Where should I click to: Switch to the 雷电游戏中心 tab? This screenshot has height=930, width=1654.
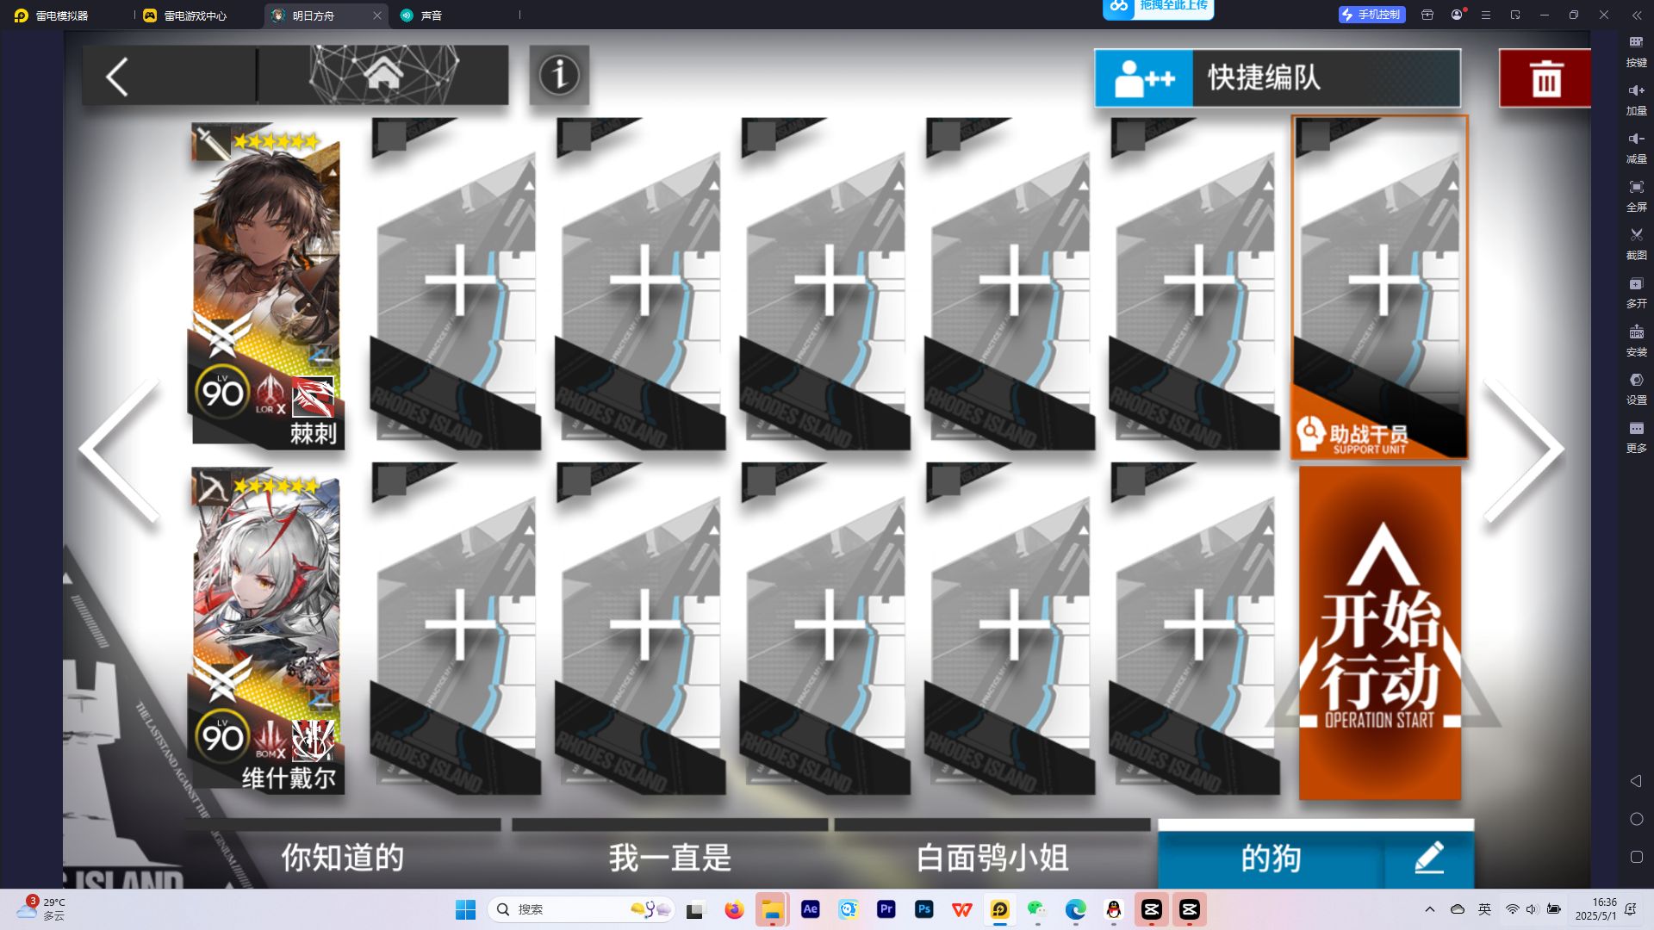tap(195, 15)
